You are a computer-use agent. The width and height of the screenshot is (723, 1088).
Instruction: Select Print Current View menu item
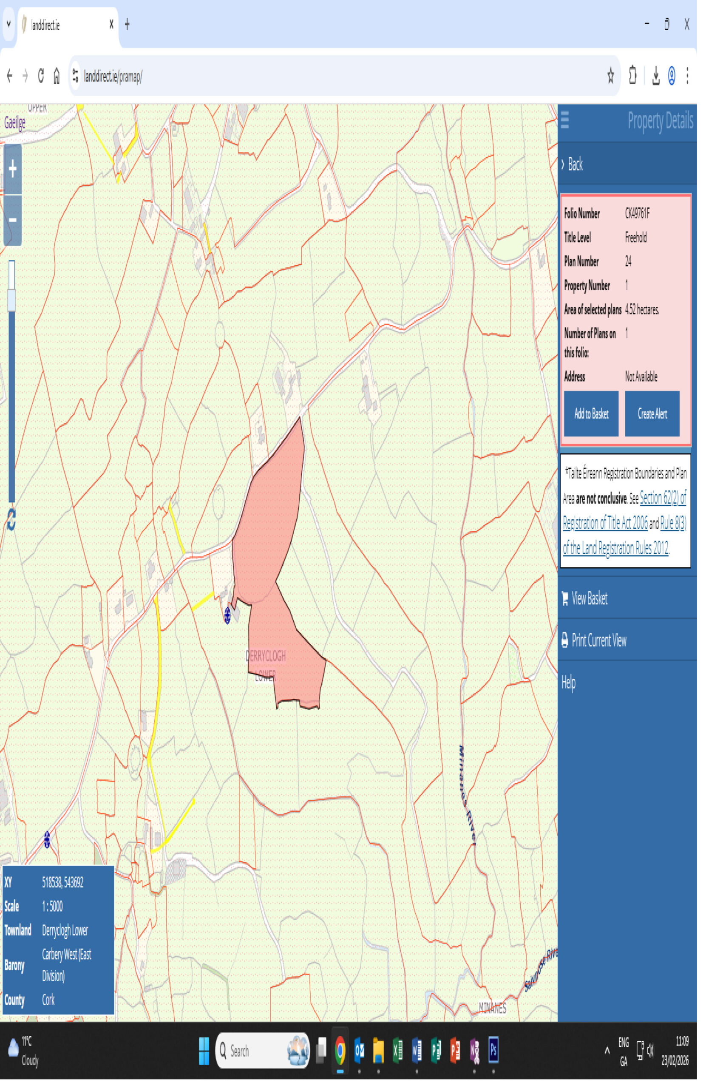click(598, 640)
